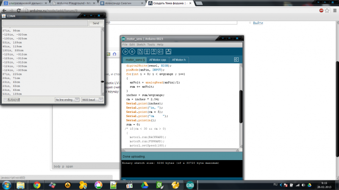Open Google Chrome from the taskbar
Image resolution: width=339 pixels, height=190 pixels.
coord(37,185)
